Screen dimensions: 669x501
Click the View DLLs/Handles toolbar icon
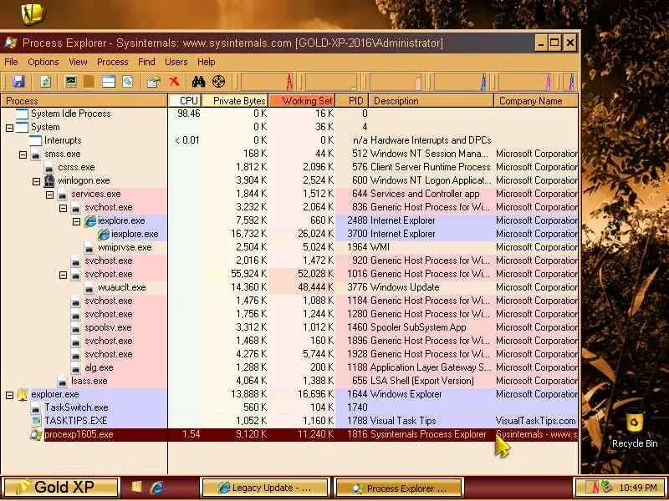point(128,81)
